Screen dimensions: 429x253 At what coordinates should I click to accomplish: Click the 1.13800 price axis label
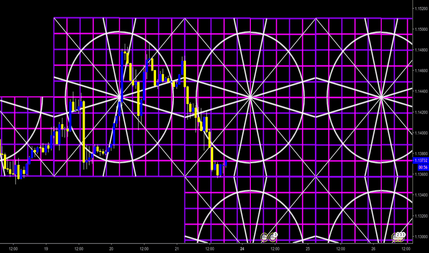(421, 154)
